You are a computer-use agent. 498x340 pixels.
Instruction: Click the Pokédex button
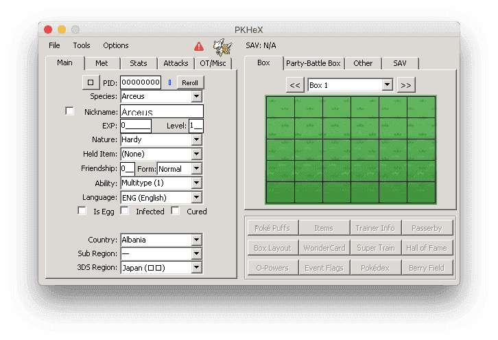coord(375,267)
